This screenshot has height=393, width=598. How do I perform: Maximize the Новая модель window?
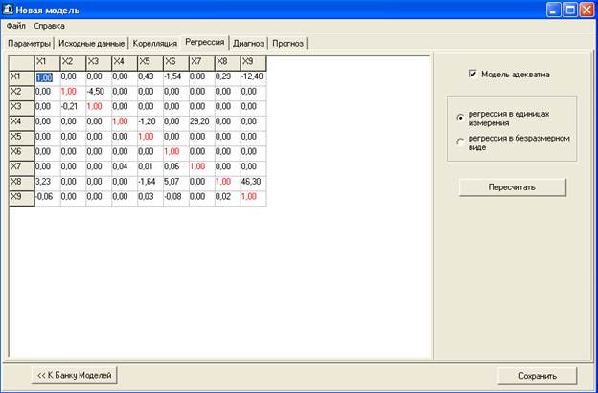tap(570, 10)
